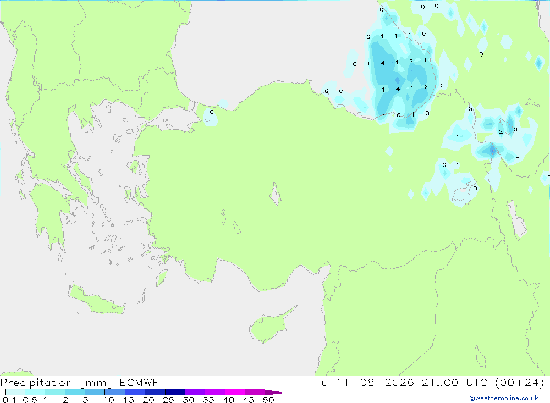550x403 pixels.
Task: Click the legend label '30'
Action: click(x=188, y=400)
